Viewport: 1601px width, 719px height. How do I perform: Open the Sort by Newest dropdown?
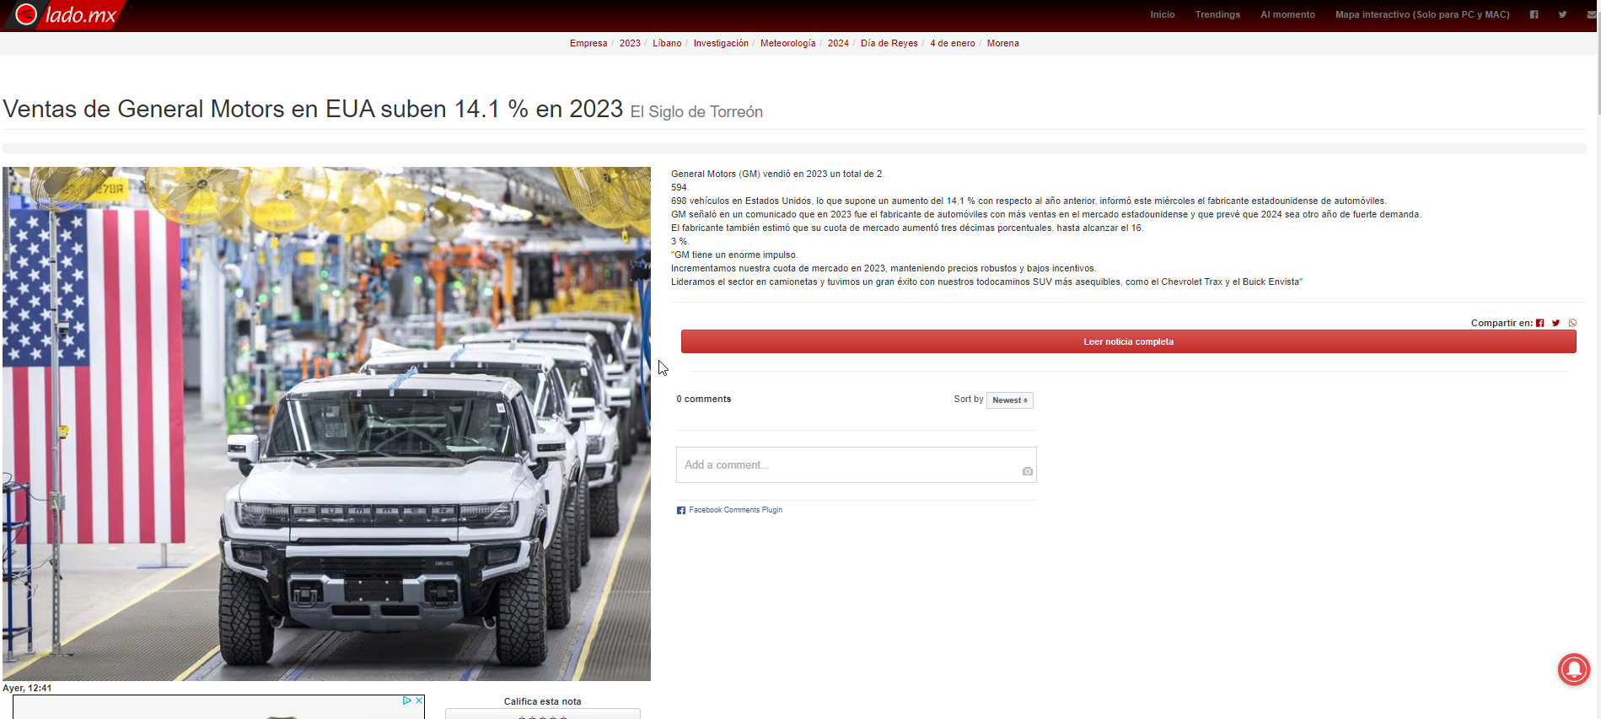pyautogui.click(x=1010, y=400)
